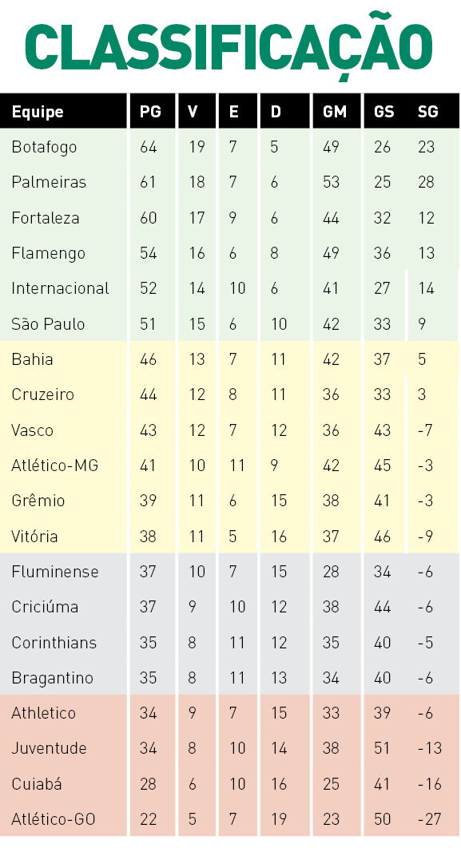Click Corinthians in the standings
The width and height of the screenshot is (461, 848).
54,643
